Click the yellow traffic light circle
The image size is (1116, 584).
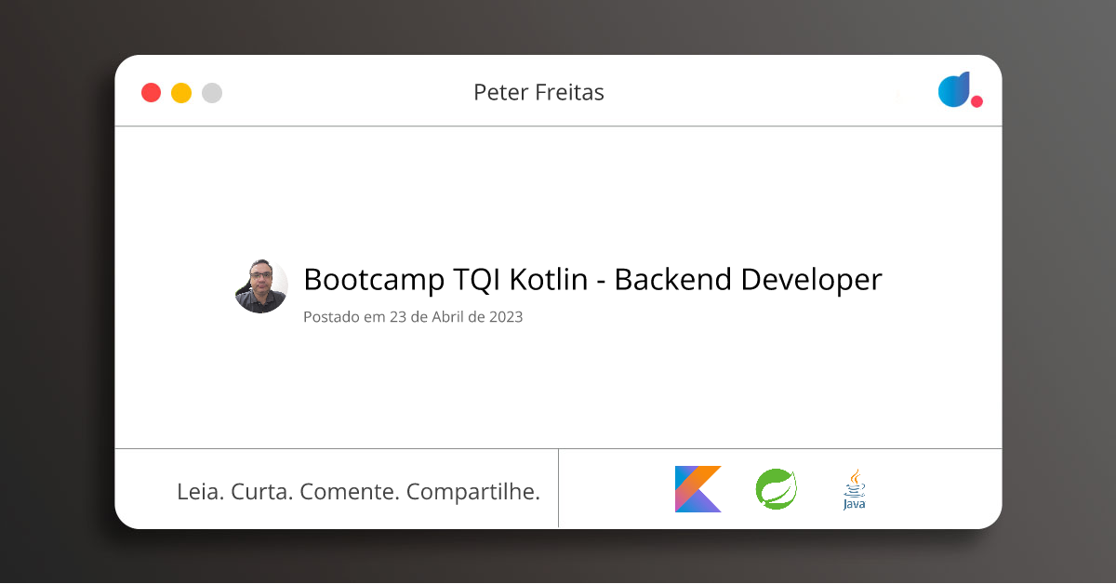180,92
